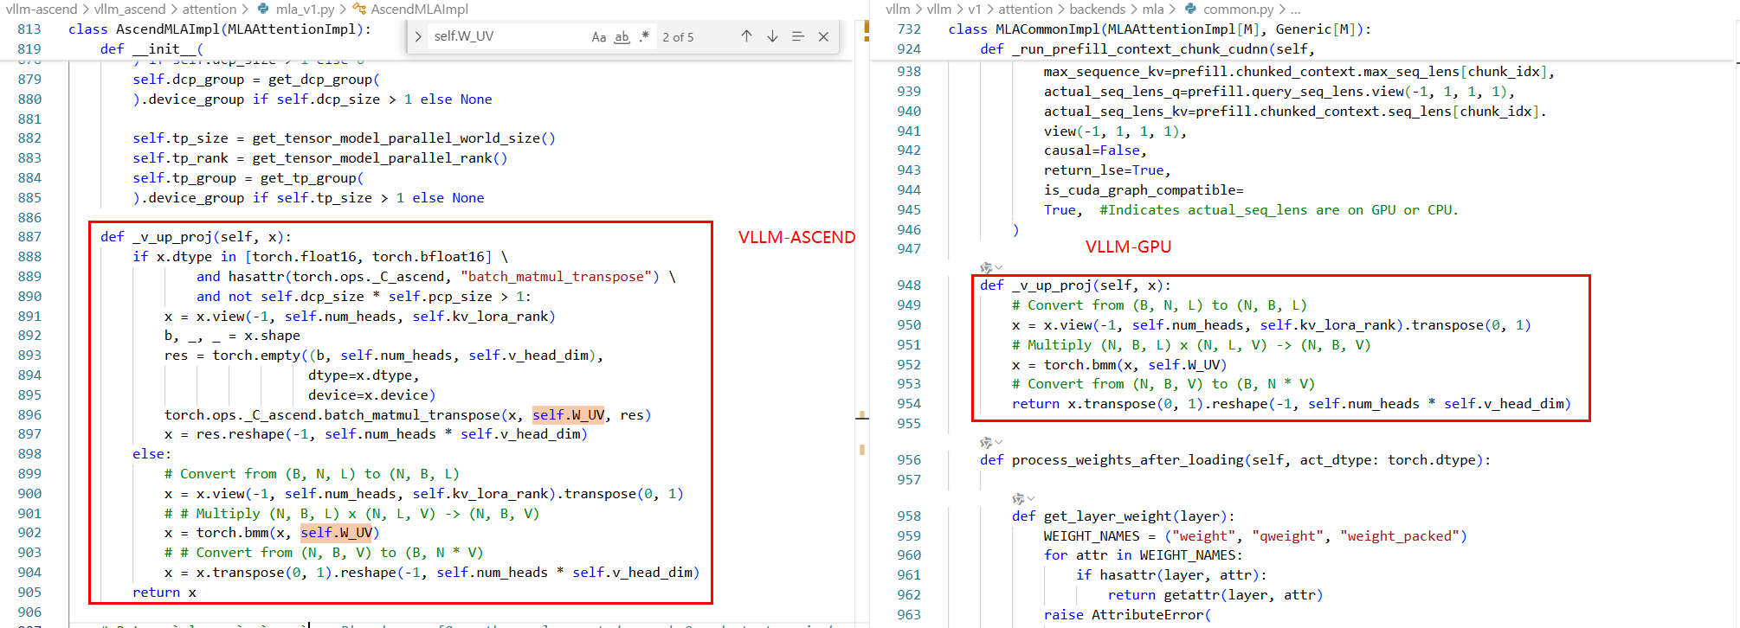This screenshot has width=1740, height=628.
Task: Toggle Match Whole Word in find widget
Action: tap(622, 37)
